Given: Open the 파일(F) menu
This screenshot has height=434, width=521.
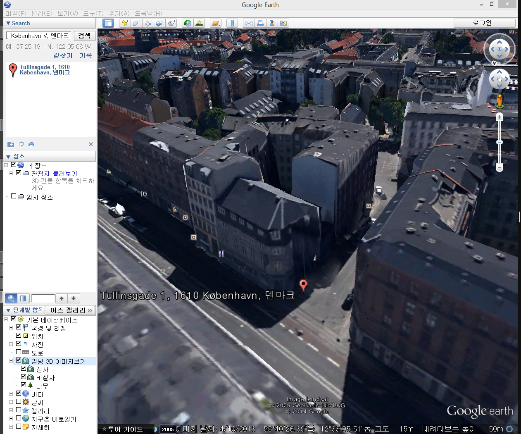Looking at the screenshot, I should 16,13.
